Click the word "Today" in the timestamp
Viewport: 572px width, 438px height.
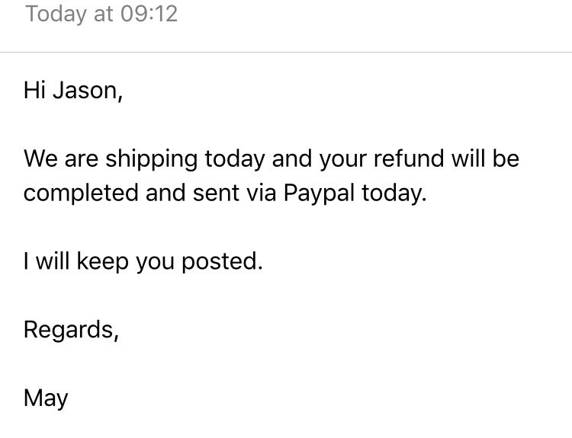[56, 14]
